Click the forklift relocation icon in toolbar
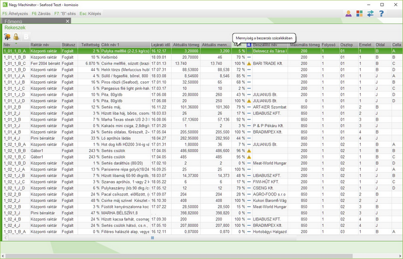The image size is (403, 259). click(7, 37)
